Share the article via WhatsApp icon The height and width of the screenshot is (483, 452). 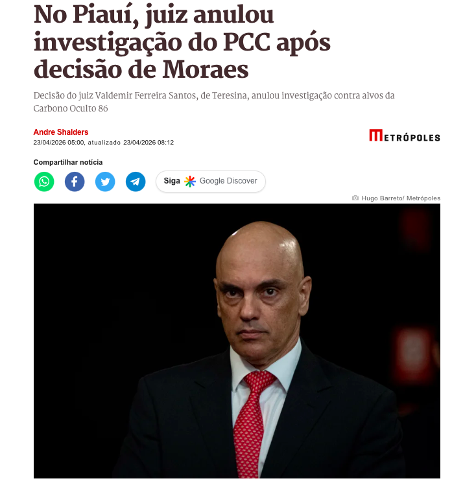(x=44, y=182)
